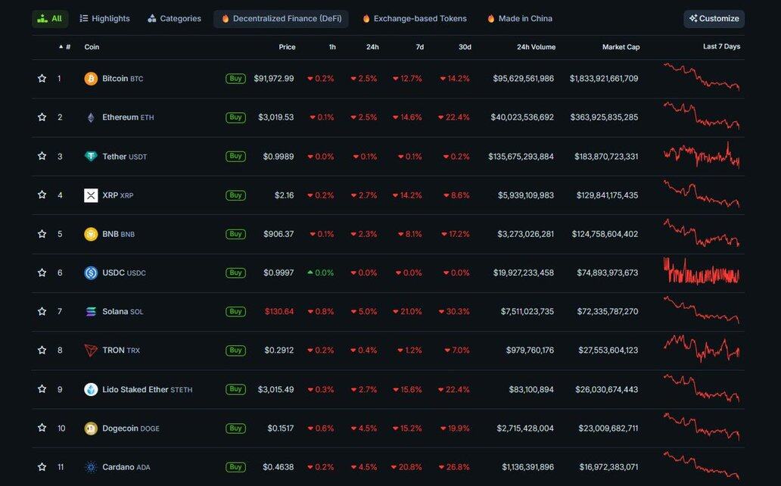This screenshot has width=781, height=486.
Task: Click the BNB coin logo icon
Action: (x=91, y=234)
